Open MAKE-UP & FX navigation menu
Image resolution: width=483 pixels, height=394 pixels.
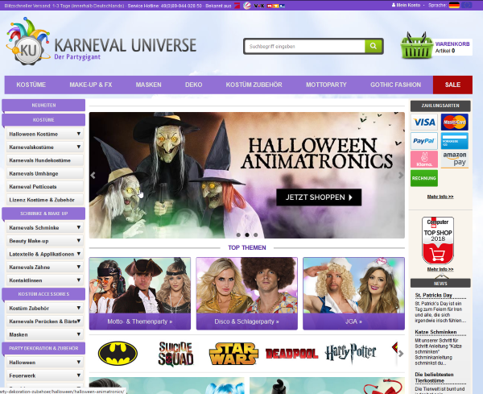(90, 85)
